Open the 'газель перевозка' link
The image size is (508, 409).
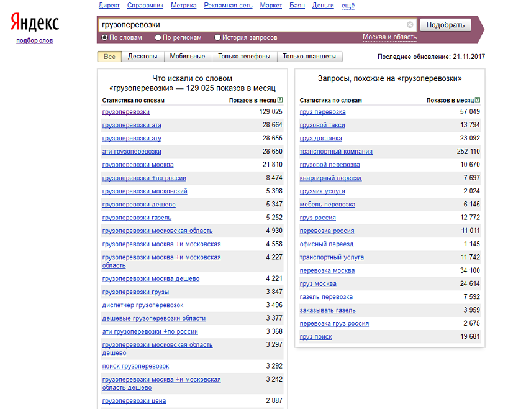326,297
